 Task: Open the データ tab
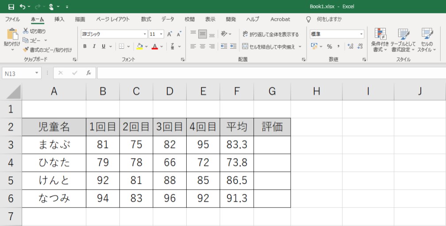(168, 19)
